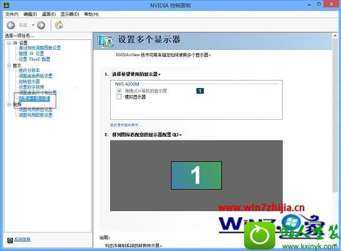Toggle the 便携式计算机的显示器 checkbox

119,91
